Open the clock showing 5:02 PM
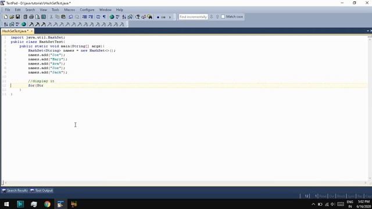The image size is (372, 209). (x=363, y=204)
